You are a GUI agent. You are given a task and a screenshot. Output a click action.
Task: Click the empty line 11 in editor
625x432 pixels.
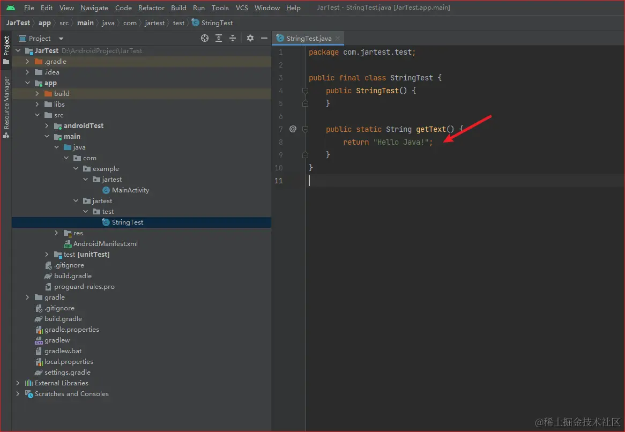[x=429, y=181]
